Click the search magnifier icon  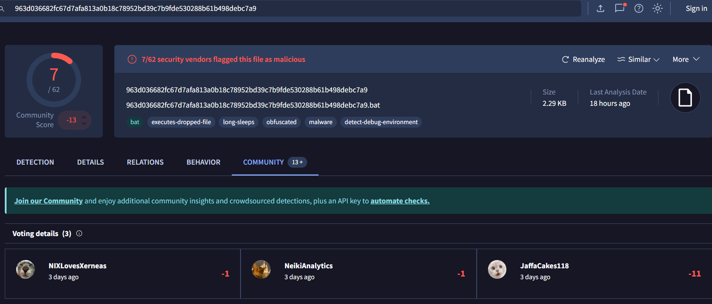2,9
